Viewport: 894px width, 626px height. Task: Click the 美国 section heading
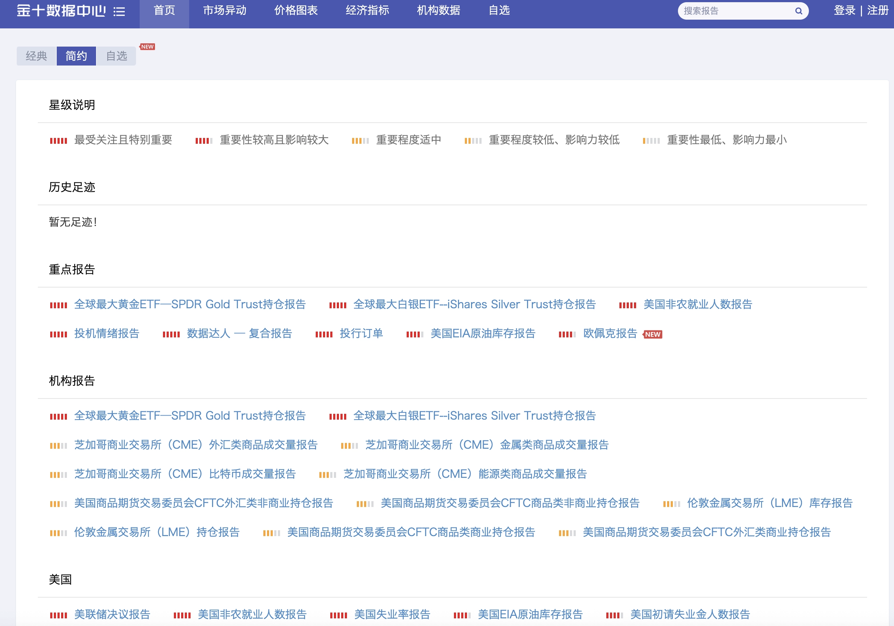coord(60,580)
